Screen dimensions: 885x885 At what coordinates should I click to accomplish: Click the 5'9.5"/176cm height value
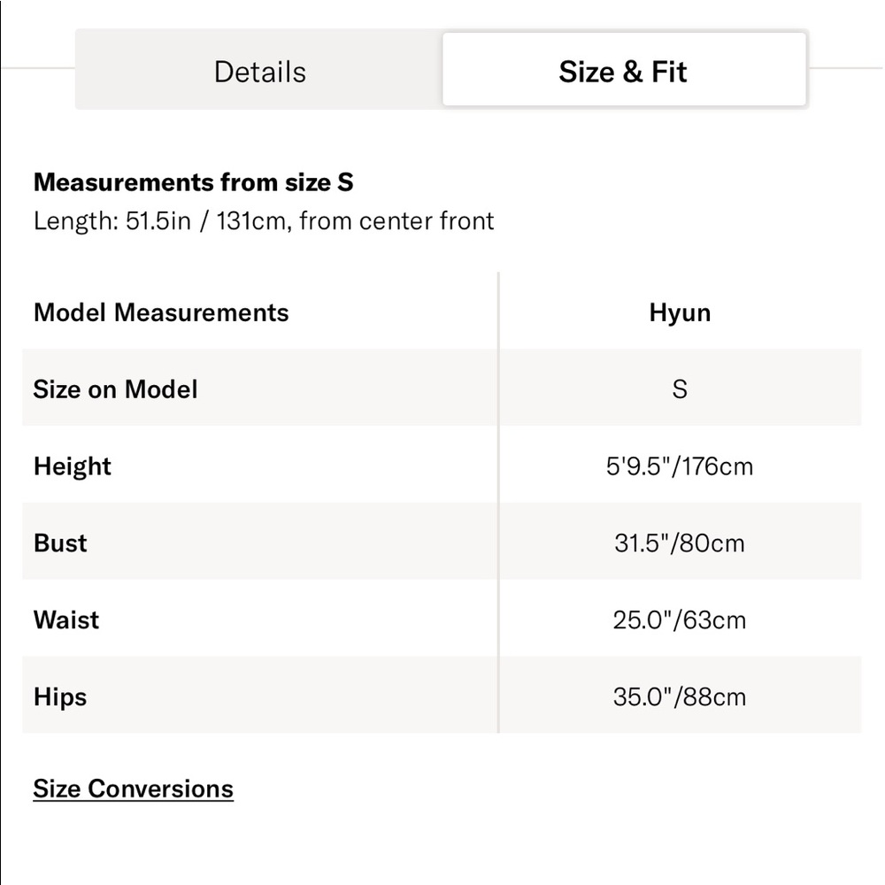(680, 466)
